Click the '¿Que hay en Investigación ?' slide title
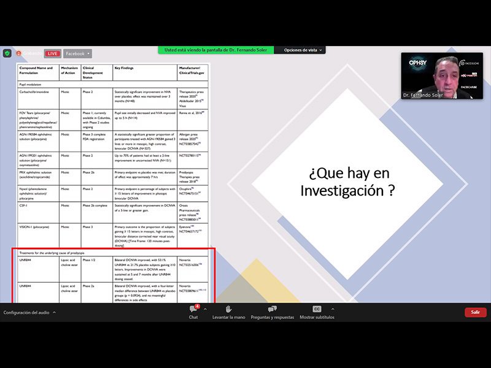491x368 pixels. (347, 182)
